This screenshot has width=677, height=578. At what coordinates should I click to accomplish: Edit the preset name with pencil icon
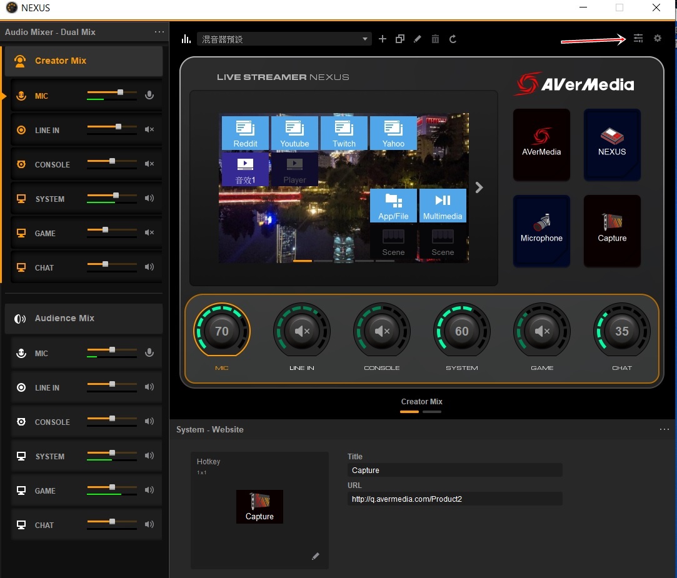(x=418, y=39)
